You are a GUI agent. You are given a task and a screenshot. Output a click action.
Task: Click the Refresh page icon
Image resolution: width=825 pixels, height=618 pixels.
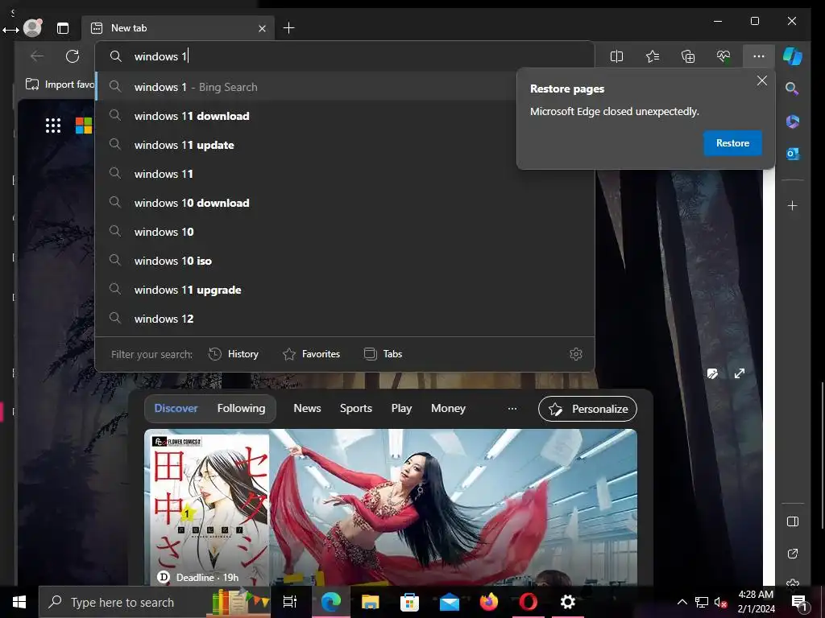point(73,56)
